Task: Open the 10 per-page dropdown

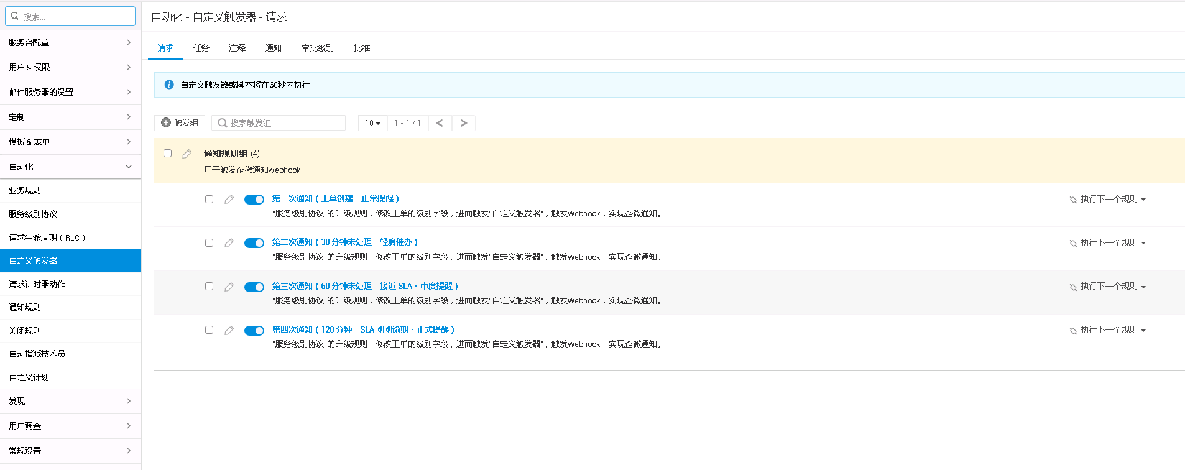Action: click(x=372, y=123)
